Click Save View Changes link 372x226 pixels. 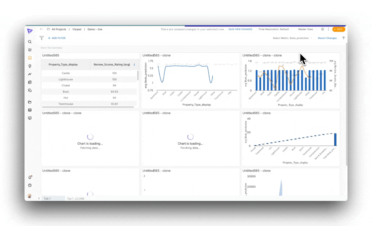tap(240, 29)
